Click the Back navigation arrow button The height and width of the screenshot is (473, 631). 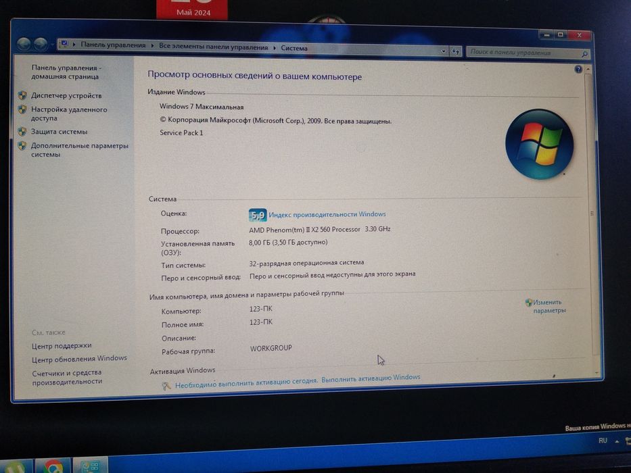[24, 43]
